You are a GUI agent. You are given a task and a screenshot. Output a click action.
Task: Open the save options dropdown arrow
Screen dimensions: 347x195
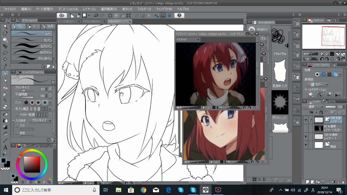click(x=89, y=15)
